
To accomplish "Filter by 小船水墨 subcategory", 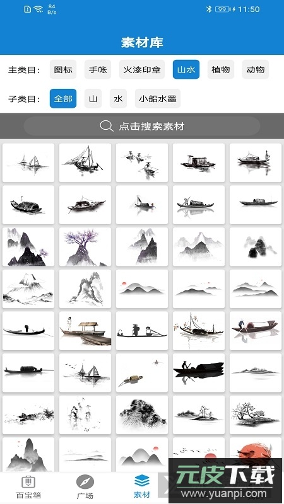I will point(158,98).
